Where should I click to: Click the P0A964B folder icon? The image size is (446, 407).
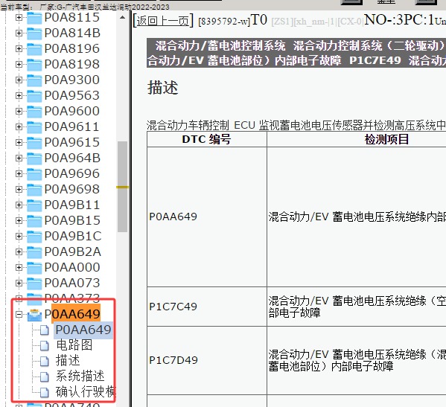click(x=34, y=158)
